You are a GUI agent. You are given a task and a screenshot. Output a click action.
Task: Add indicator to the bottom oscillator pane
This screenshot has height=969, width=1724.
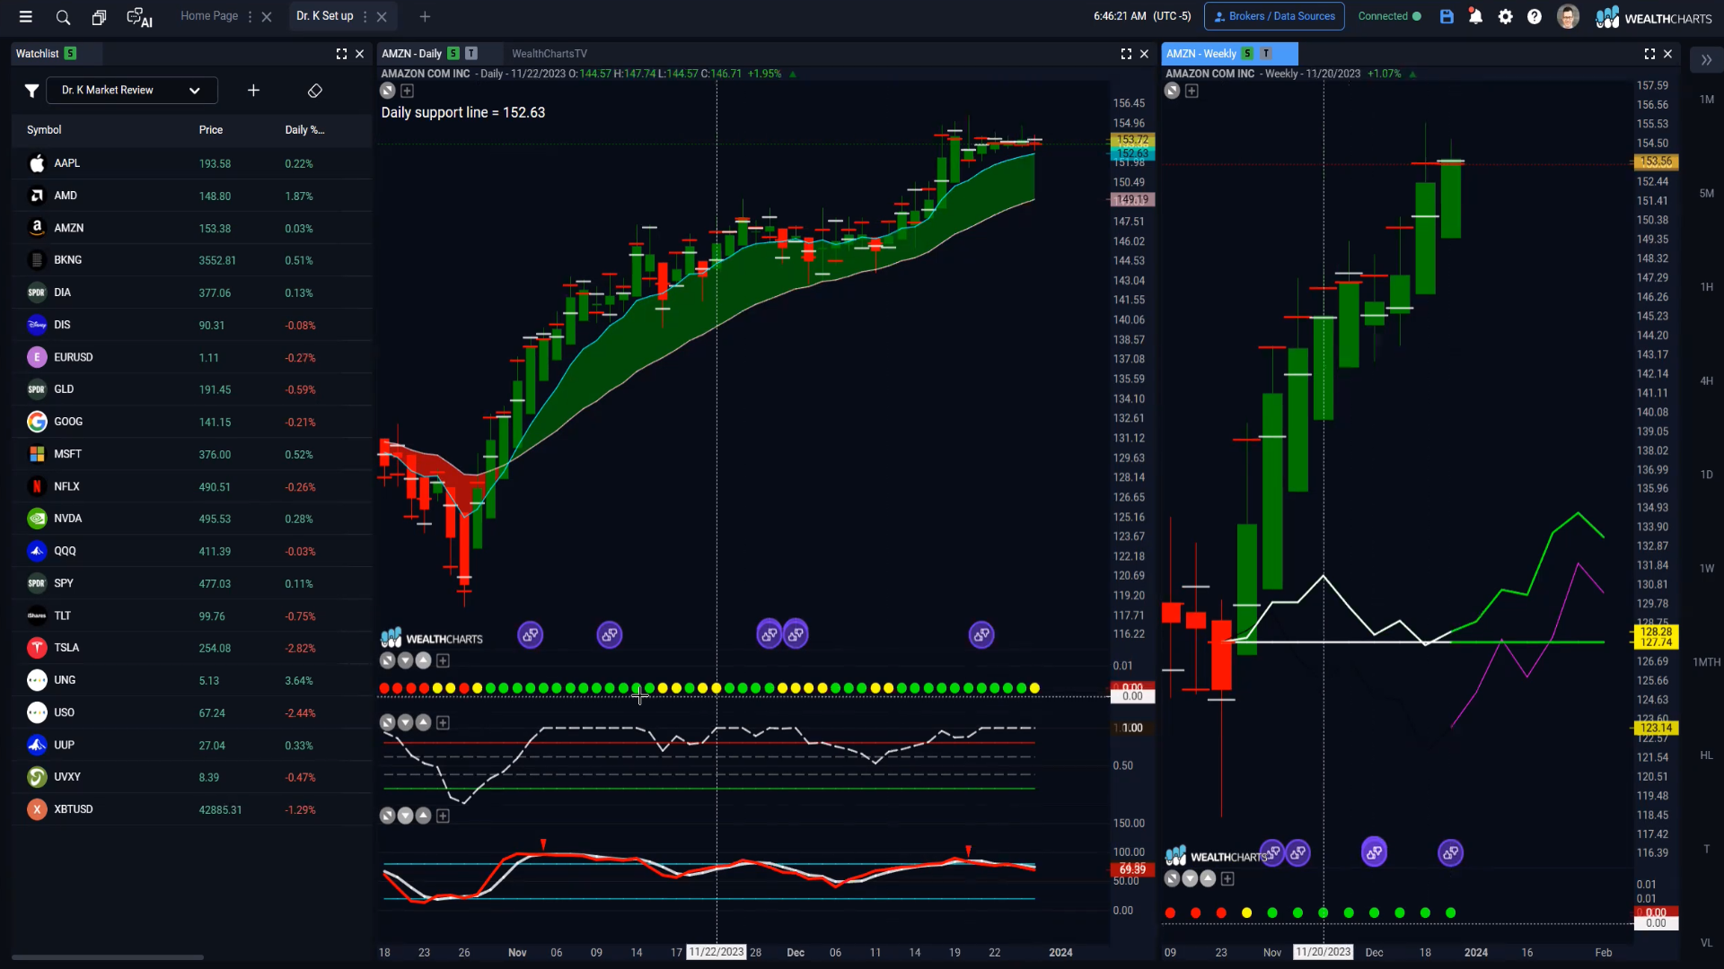443,816
